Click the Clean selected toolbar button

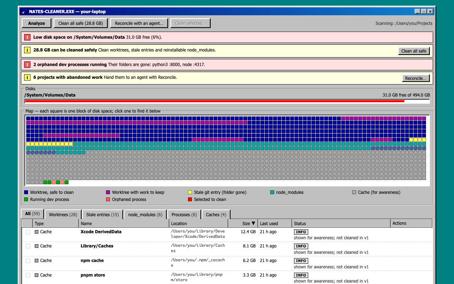click(190, 23)
